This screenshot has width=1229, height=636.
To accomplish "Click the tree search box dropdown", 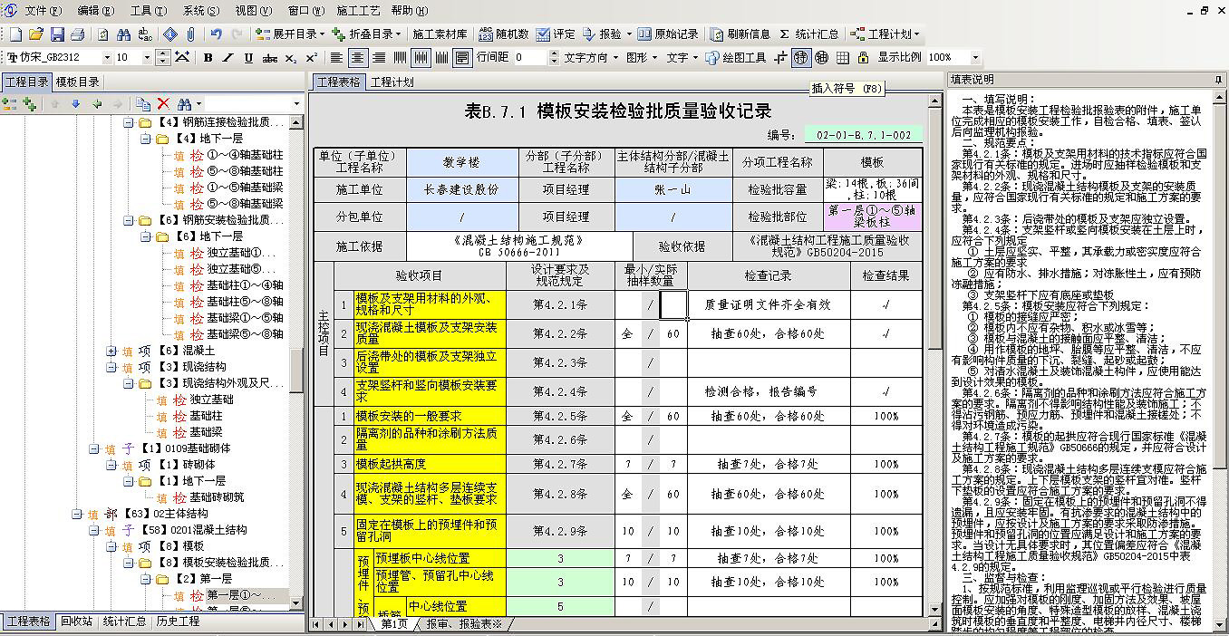I will pyautogui.click(x=298, y=104).
